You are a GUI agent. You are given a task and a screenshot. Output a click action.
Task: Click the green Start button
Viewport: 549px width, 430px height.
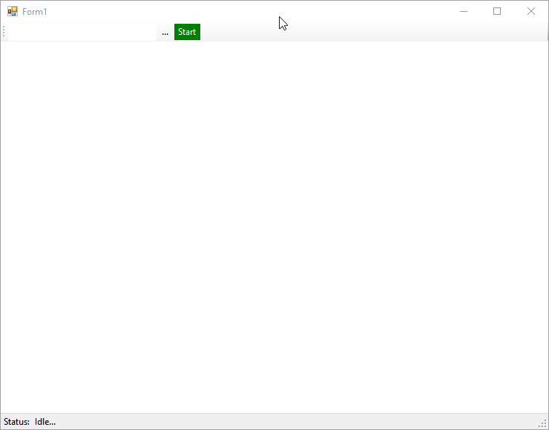click(187, 32)
